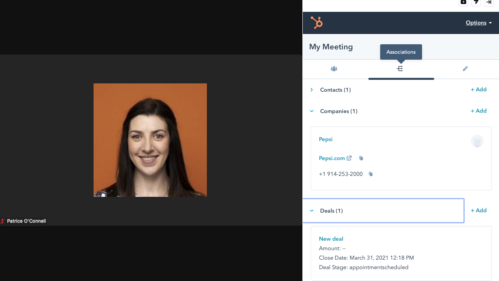
Task: Add a new deal with + Add
Action: tap(478, 210)
